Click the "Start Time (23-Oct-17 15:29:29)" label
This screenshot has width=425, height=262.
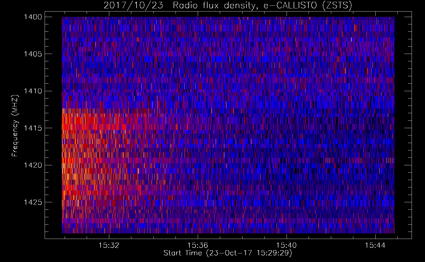[x=228, y=253]
